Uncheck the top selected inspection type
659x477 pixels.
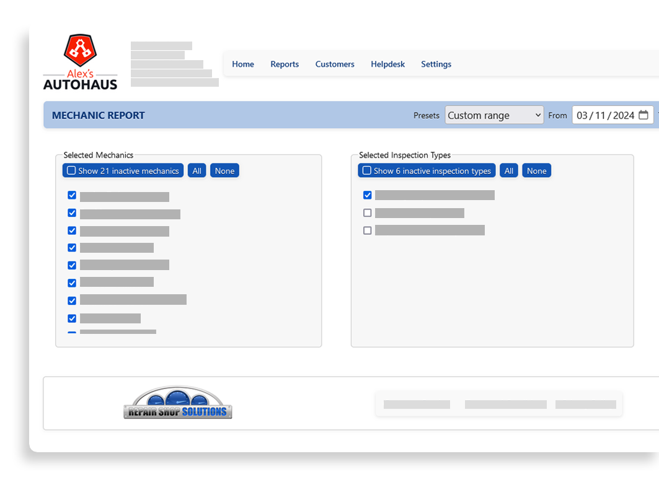pos(367,195)
